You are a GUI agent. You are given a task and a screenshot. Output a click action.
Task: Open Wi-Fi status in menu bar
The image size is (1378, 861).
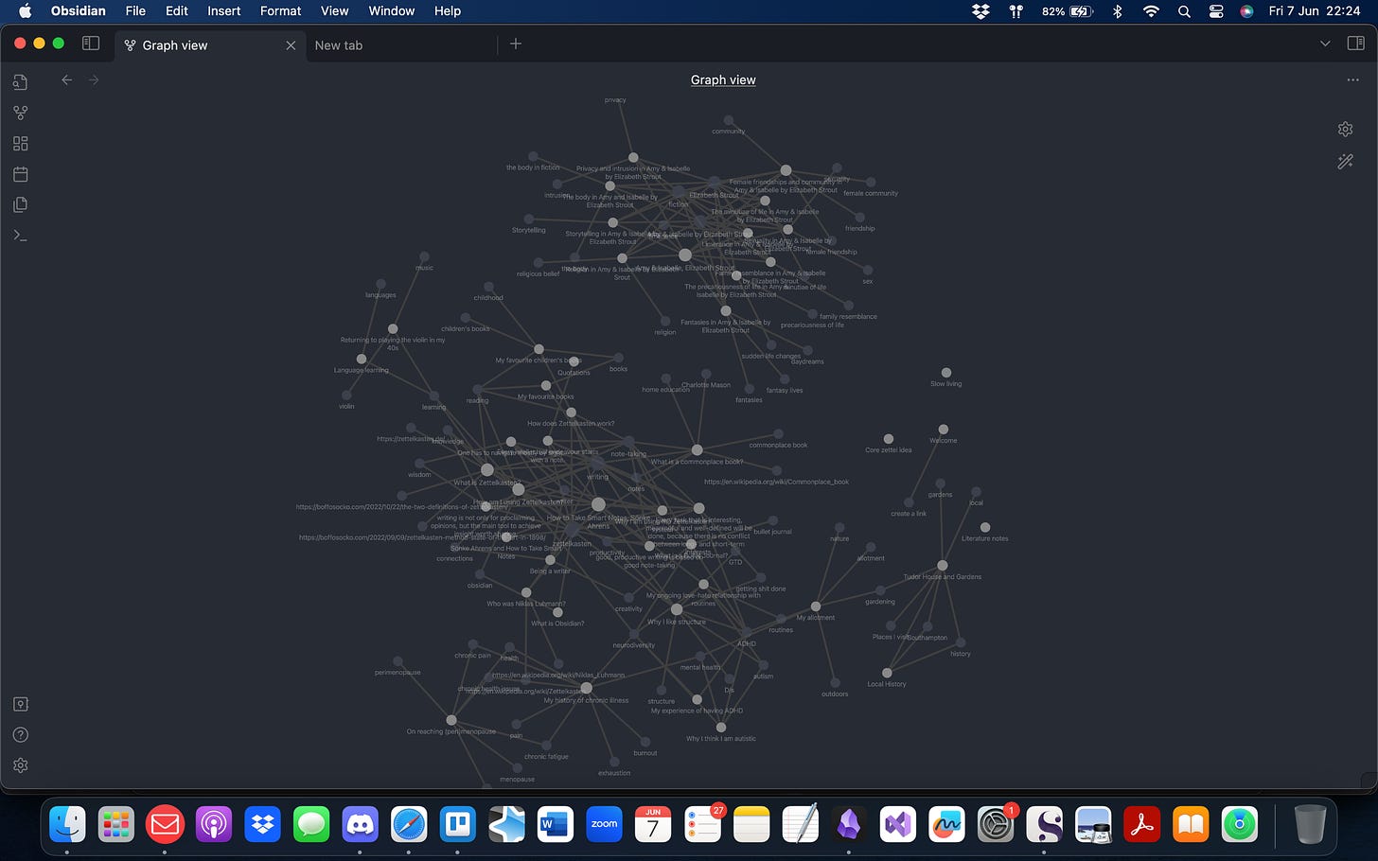coord(1151,11)
